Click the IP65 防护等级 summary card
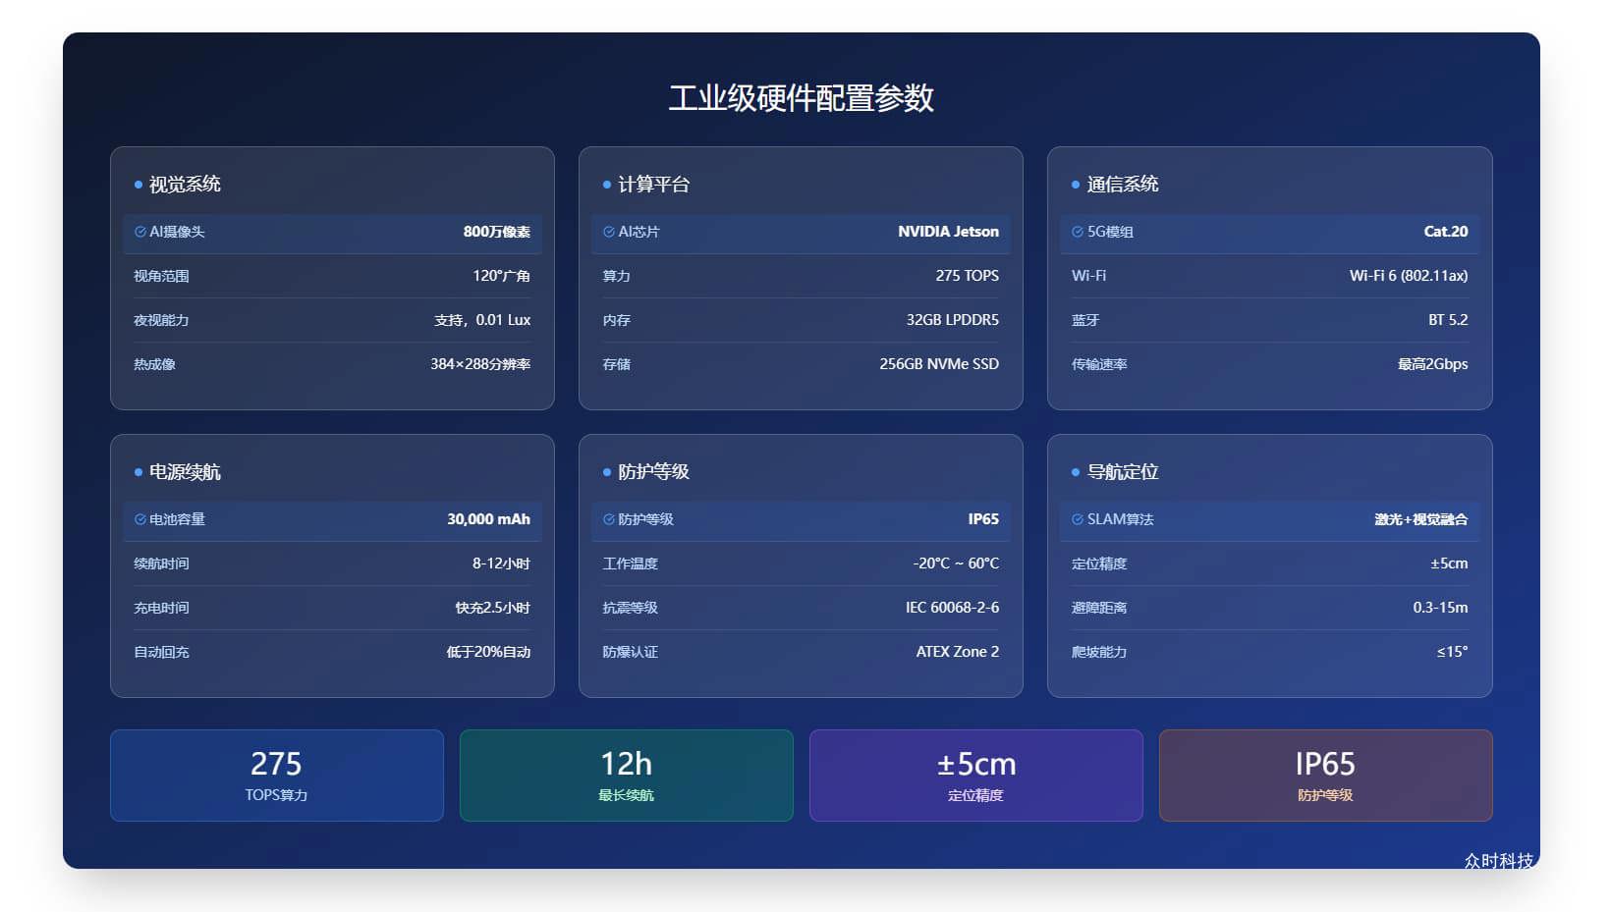1611x912 pixels. tap(1325, 775)
